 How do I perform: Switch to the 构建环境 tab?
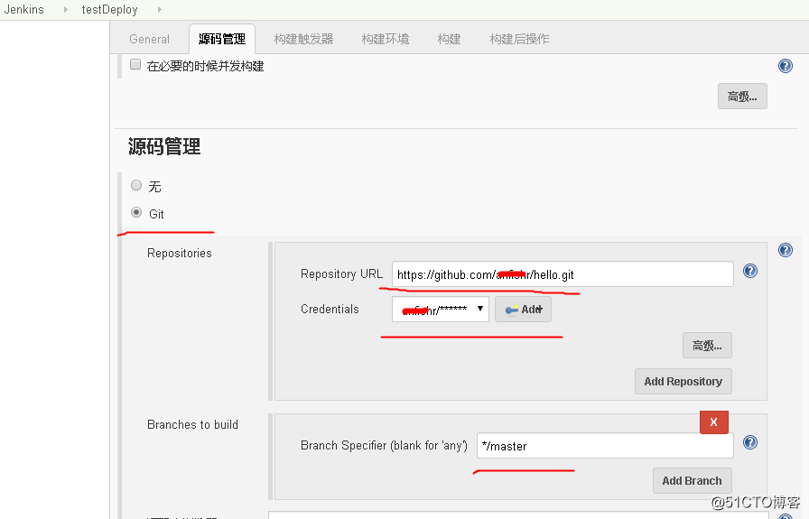[386, 39]
